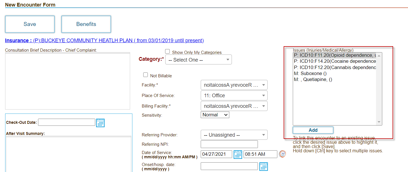Click the Save button
The height and width of the screenshot is (172, 408).
(30, 24)
